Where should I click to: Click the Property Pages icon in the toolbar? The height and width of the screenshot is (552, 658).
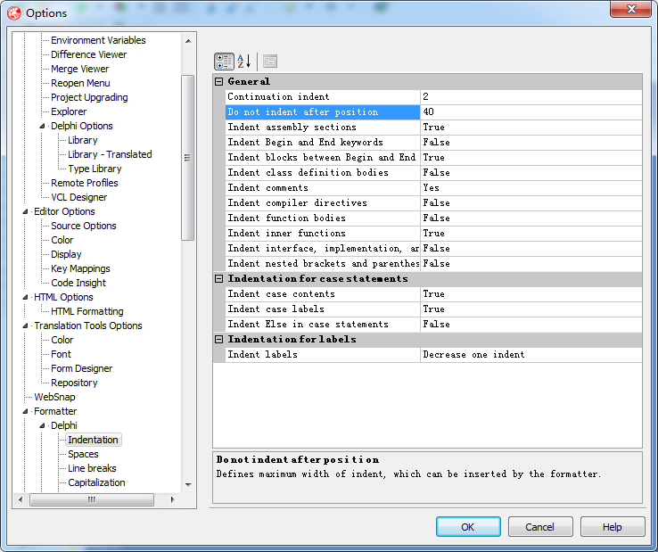(x=269, y=62)
